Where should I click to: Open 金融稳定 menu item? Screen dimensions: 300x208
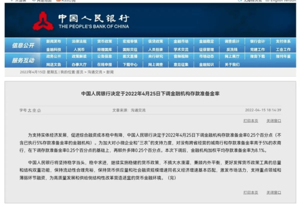(206, 41)
